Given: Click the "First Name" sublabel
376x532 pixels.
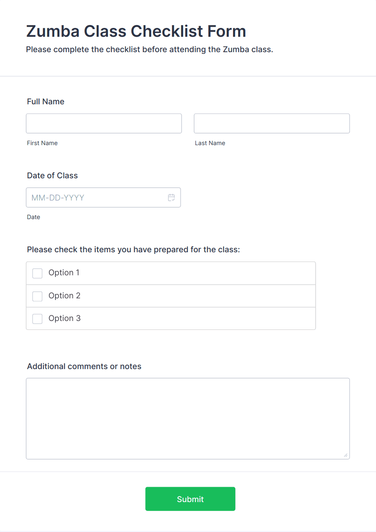Looking at the screenshot, I should (x=42, y=143).
